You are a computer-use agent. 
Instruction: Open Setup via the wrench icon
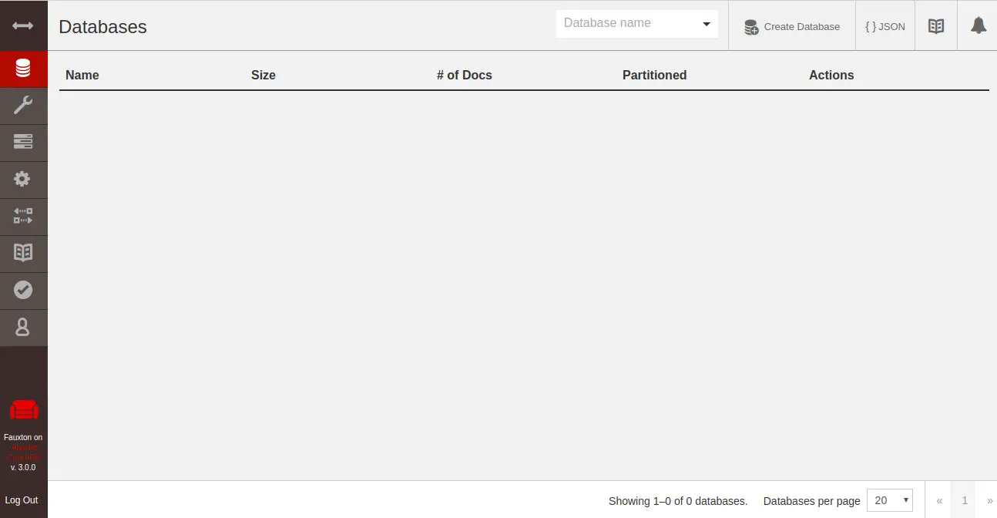coord(23,106)
